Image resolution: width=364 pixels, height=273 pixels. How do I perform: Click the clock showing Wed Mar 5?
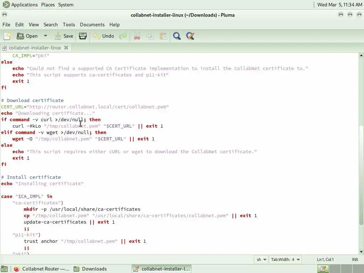(339, 5)
